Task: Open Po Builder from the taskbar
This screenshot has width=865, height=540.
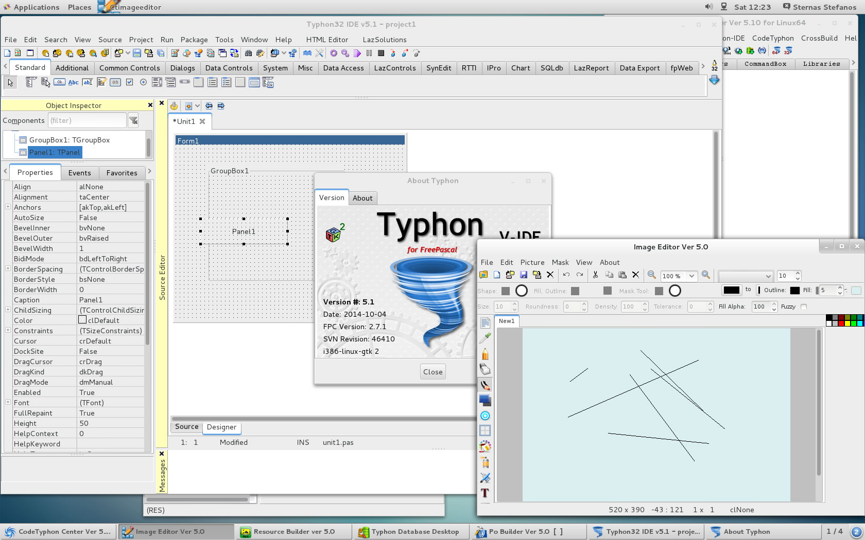Action: click(529, 532)
